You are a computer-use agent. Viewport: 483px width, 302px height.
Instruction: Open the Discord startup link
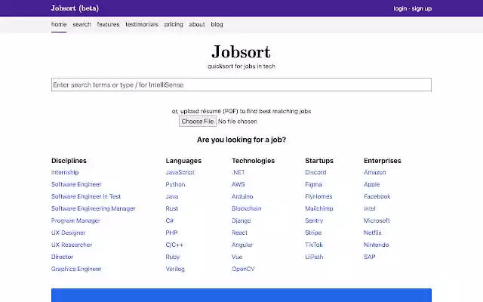click(x=315, y=172)
